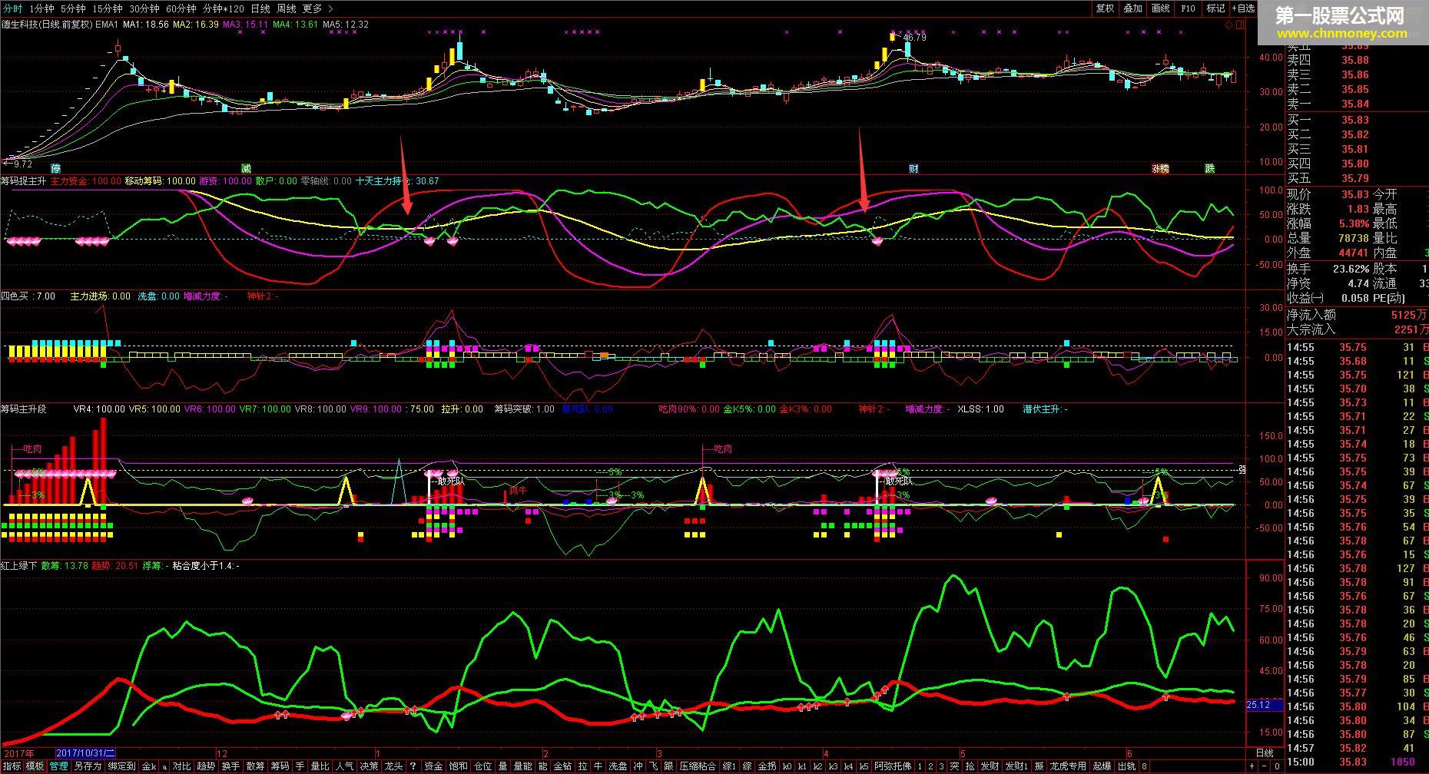
Task: Click the 叠加 overlay button
Action: 1132,8
